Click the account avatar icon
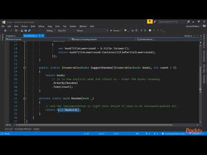207x155 pixels. pyautogui.click(x=204, y=26)
